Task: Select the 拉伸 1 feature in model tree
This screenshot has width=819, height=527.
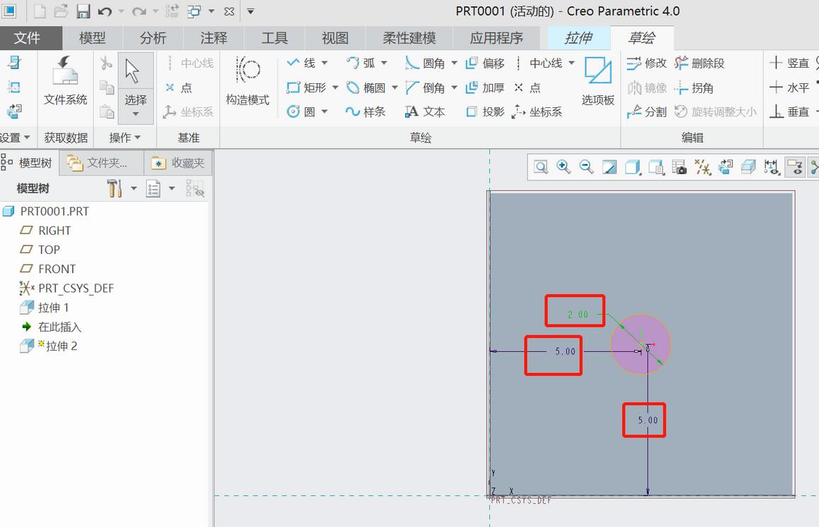Action: [x=54, y=308]
